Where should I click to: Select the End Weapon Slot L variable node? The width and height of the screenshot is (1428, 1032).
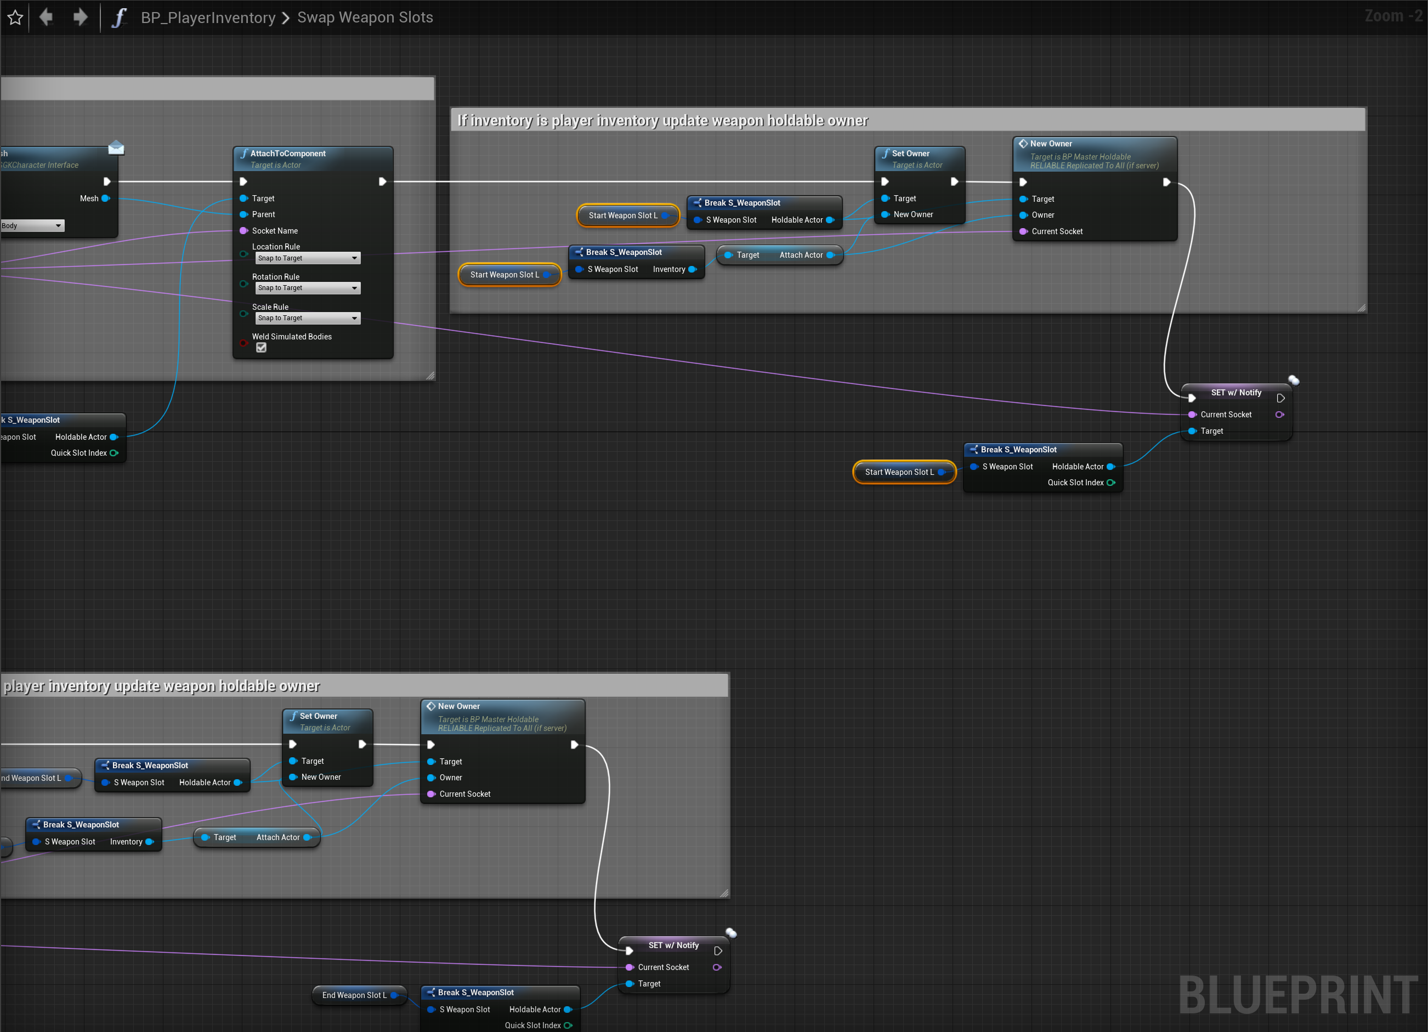(354, 995)
